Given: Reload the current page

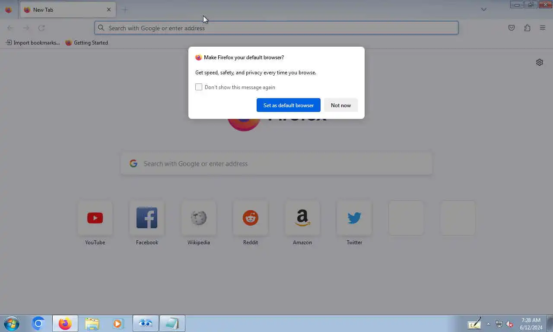Looking at the screenshot, I should [41, 28].
